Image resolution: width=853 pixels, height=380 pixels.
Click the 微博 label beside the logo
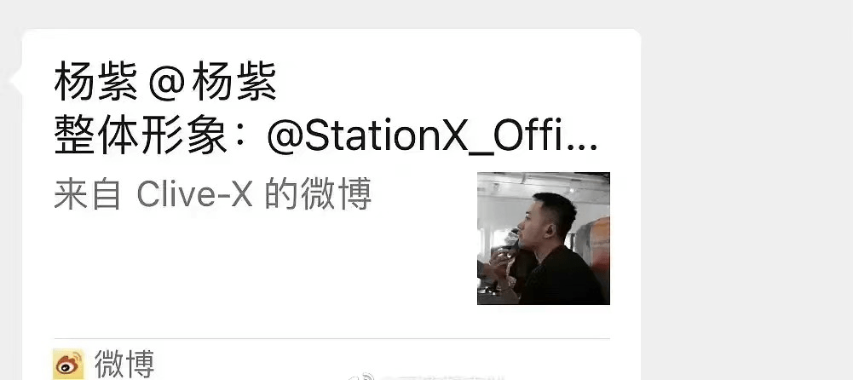[x=124, y=364]
